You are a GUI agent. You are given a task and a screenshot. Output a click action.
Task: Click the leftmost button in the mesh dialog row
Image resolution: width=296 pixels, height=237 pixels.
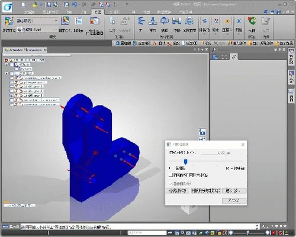coord(178,191)
